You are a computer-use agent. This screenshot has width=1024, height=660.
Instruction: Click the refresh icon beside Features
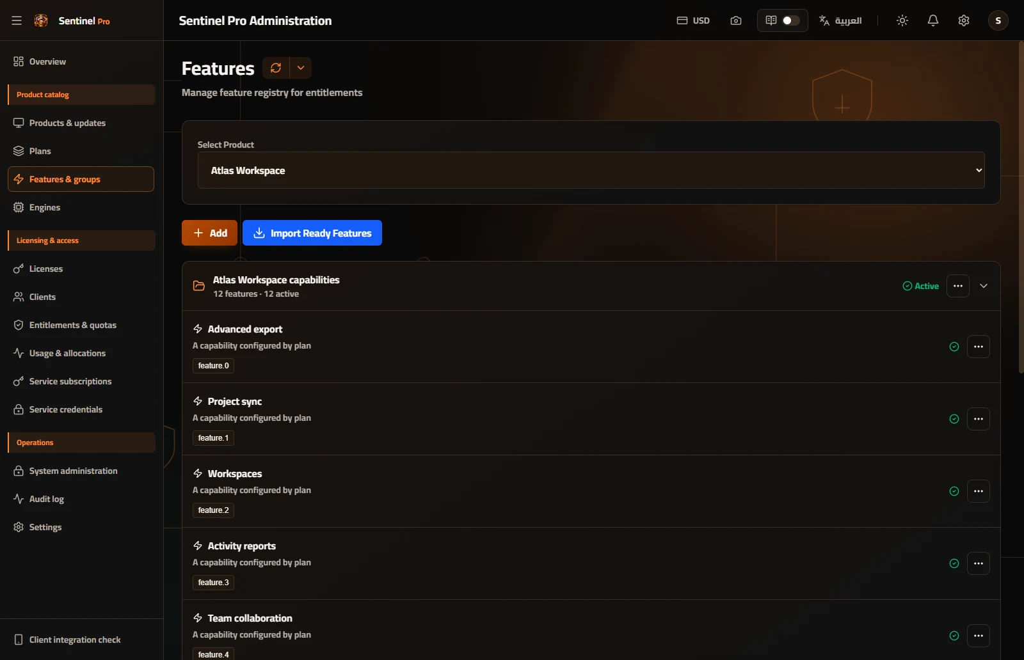pos(276,68)
